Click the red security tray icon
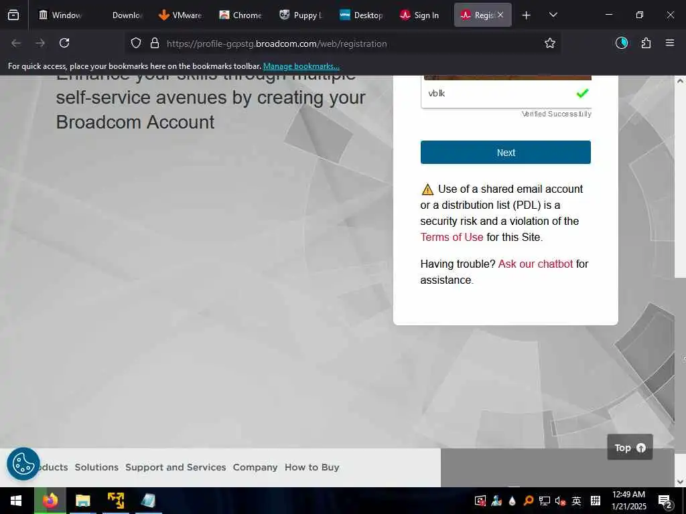Viewport: 686px width, 514px height. coord(480,501)
